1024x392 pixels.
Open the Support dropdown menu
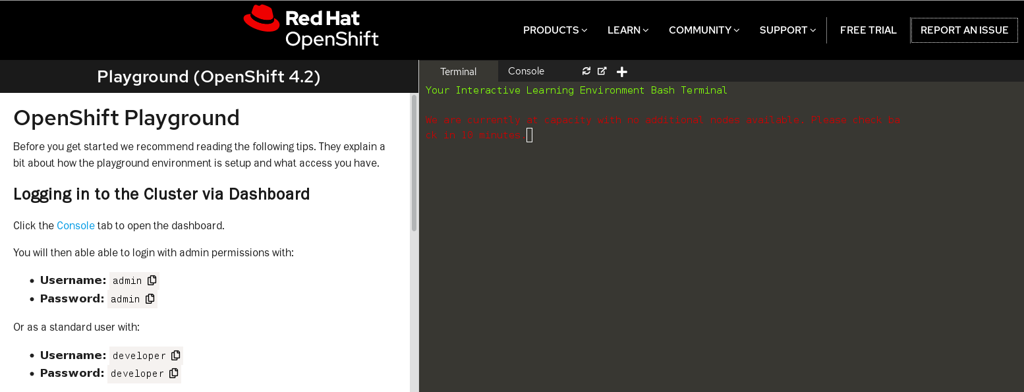click(787, 30)
